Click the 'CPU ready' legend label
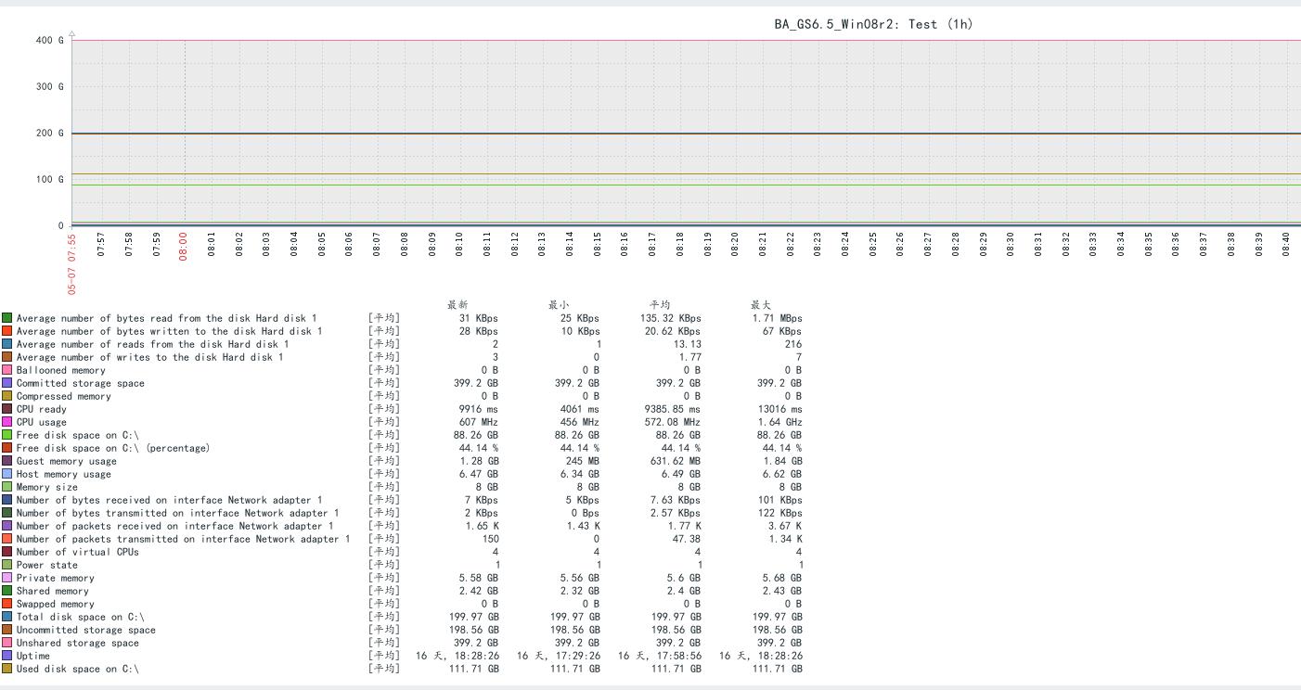The height and width of the screenshot is (690, 1301). [x=42, y=409]
